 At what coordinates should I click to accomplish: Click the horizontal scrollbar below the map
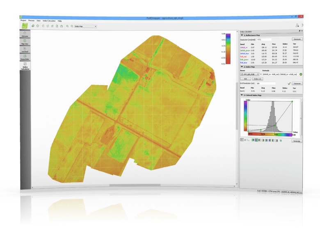pos(135,185)
